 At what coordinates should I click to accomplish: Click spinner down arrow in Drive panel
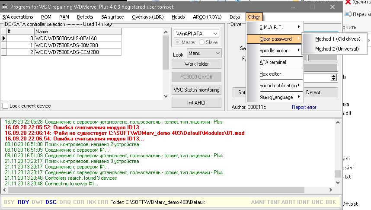pyautogui.click(x=334, y=79)
